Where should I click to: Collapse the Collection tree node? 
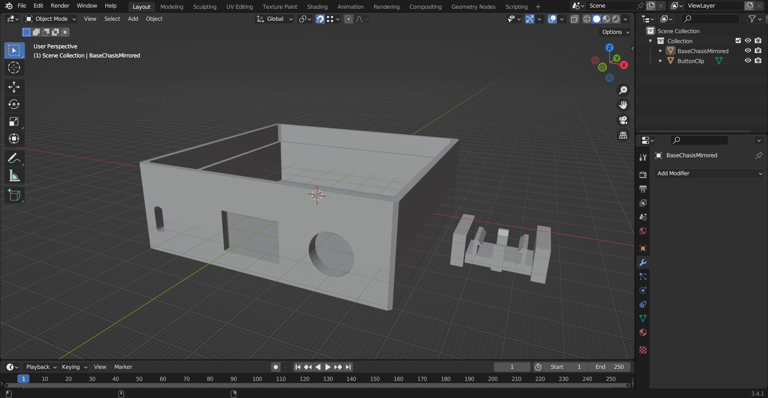coord(650,41)
